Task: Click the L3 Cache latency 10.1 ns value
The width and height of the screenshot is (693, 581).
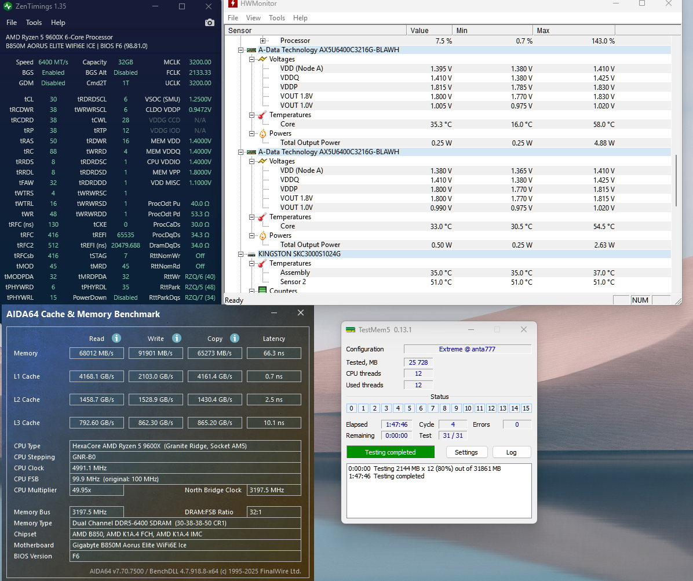Action: [274, 423]
